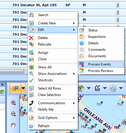Click the select-features pointer tool button

coord(15,88)
